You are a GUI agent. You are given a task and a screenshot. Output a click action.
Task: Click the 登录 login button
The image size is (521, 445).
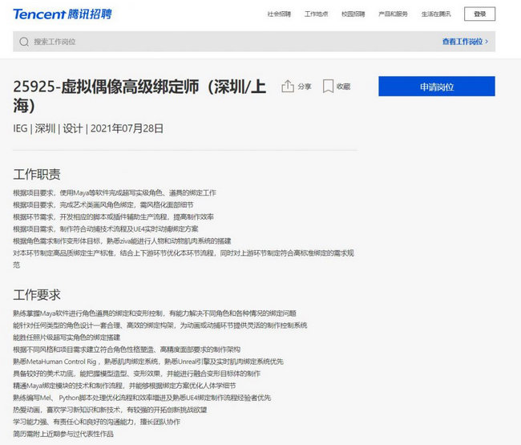click(479, 14)
